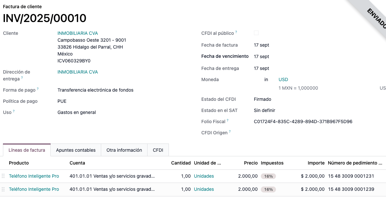Open first Teléfono Inteligente Pro product
This screenshot has height=200, width=386.
click(34, 176)
